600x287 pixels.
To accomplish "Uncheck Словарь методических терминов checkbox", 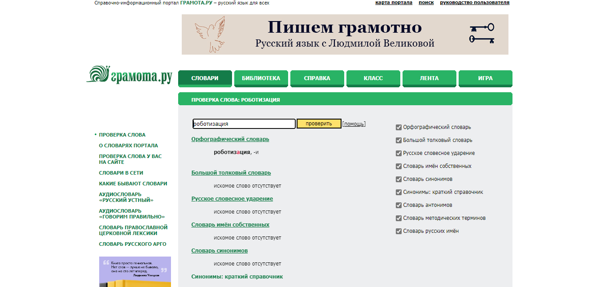I will (x=399, y=218).
